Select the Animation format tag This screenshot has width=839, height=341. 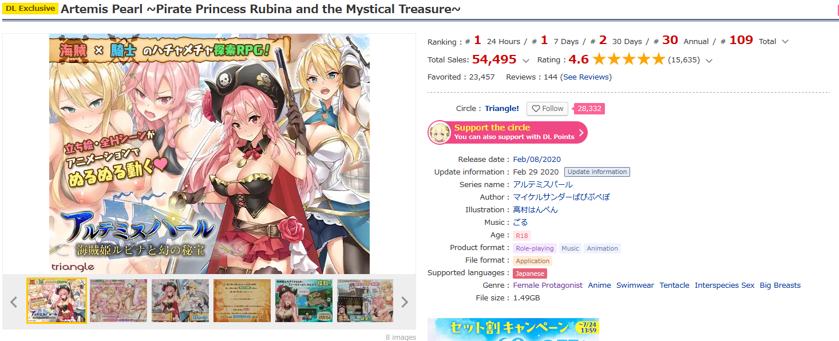point(602,248)
